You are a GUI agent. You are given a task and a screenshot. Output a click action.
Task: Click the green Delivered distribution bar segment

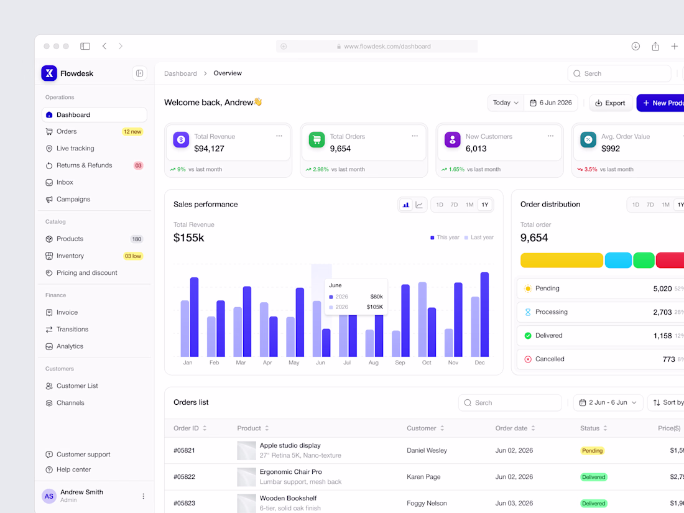[x=644, y=260]
